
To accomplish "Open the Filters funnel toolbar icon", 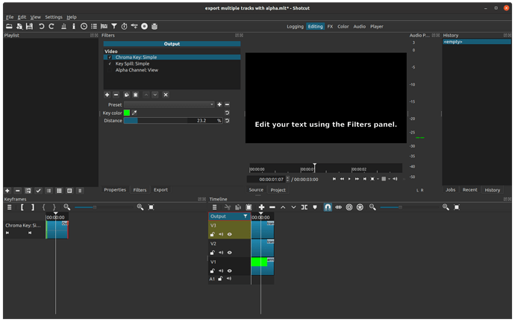I will (x=114, y=26).
